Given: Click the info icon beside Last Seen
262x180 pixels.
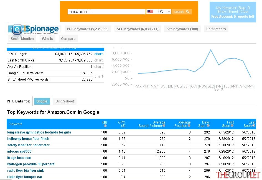Looking at the screenshot, I should click(x=254, y=125).
